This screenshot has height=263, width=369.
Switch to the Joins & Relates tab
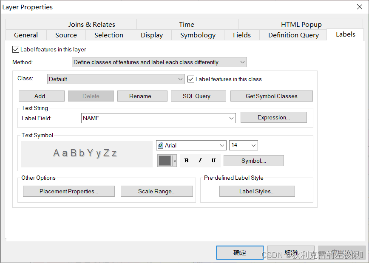[x=92, y=24]
